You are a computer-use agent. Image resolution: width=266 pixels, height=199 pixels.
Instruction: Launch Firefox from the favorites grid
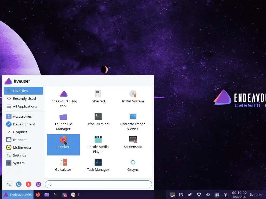point(63,145)
